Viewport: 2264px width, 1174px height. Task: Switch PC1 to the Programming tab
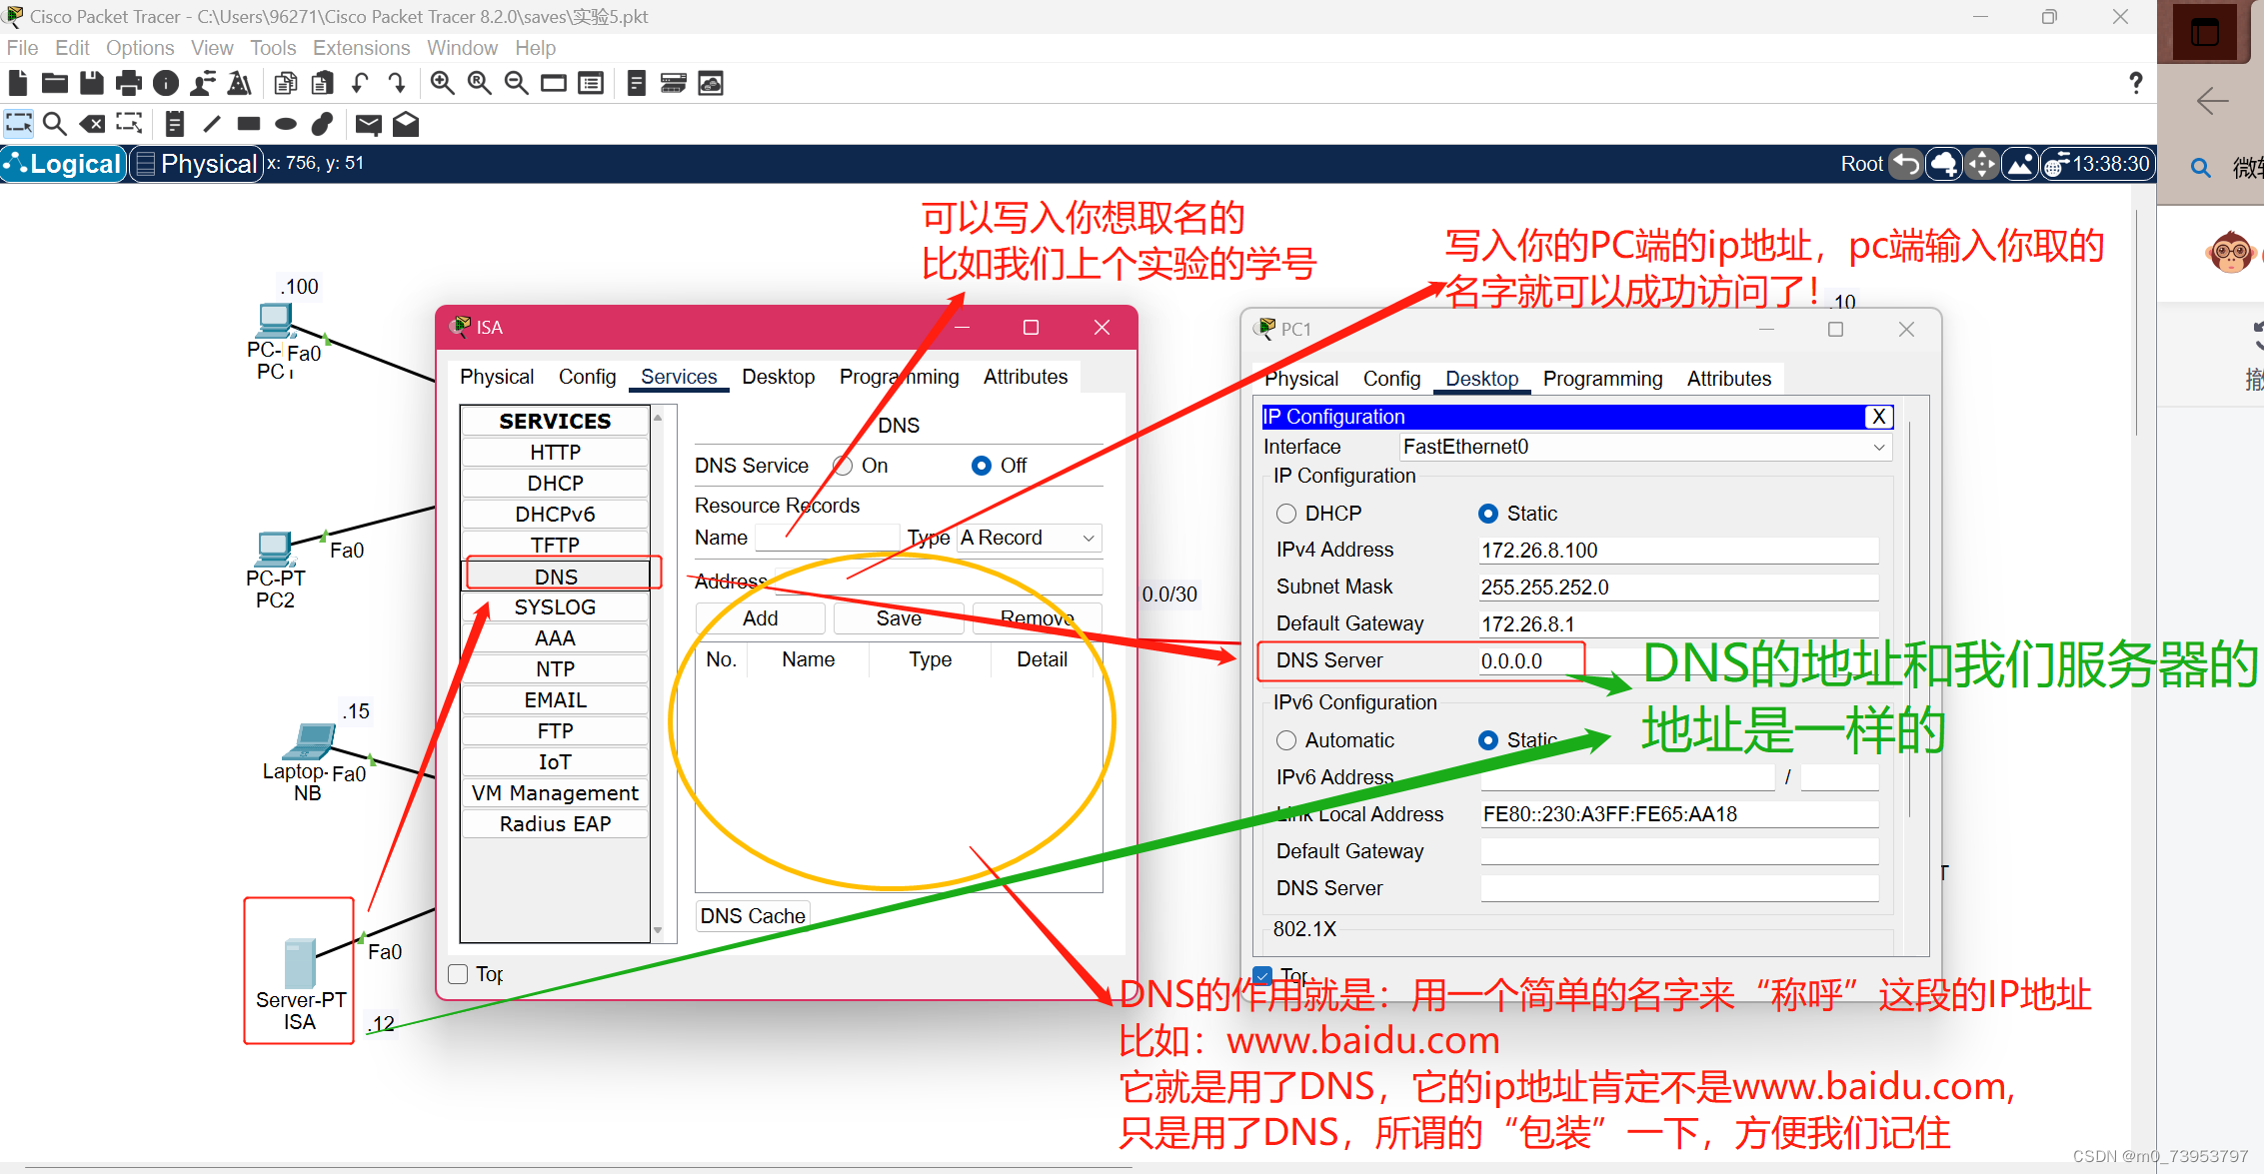1603,378
